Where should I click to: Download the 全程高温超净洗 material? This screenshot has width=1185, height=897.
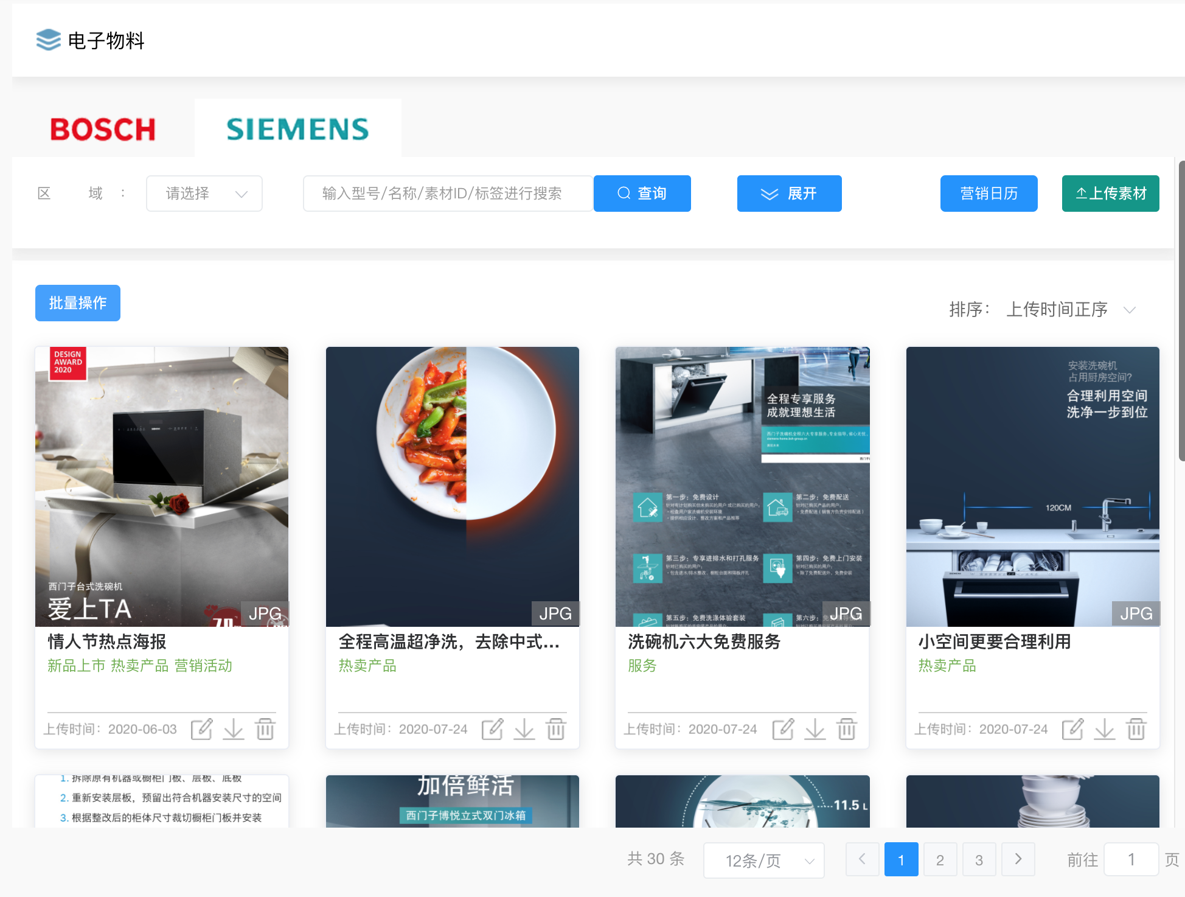click(x=524, y=728)
